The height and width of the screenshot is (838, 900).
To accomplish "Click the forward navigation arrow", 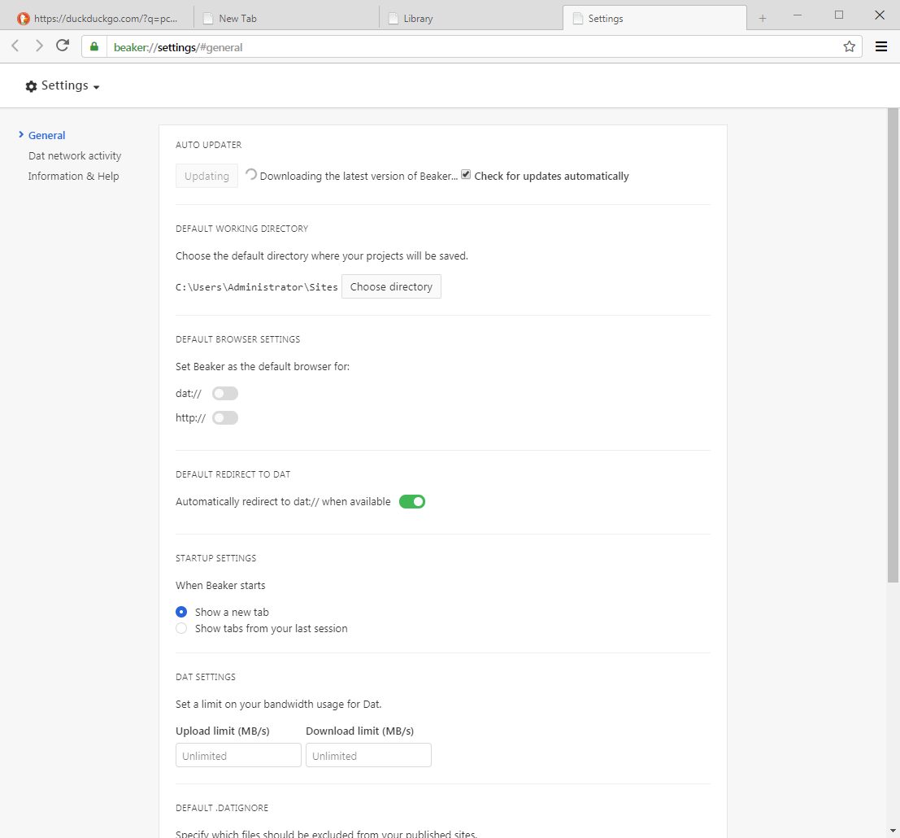I will (39, 46).
